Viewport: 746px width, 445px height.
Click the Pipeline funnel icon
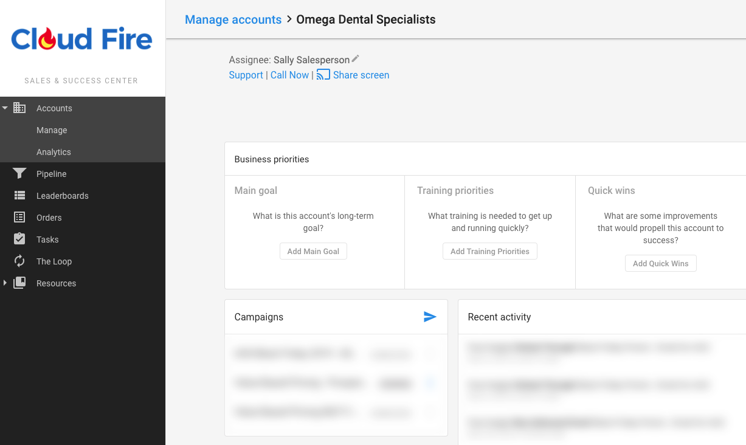[x=19, y=174]
